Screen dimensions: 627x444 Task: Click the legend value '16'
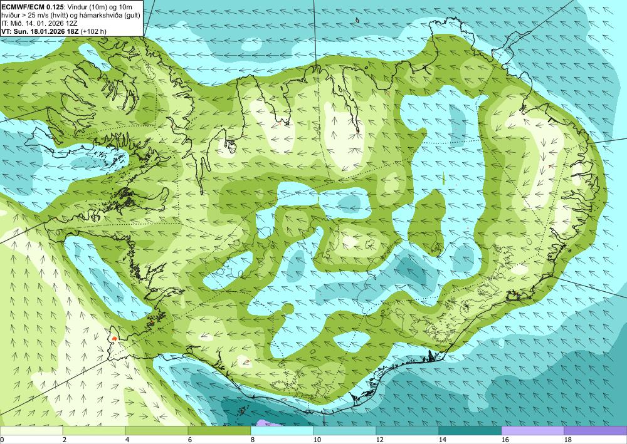[x=505, y=440]
